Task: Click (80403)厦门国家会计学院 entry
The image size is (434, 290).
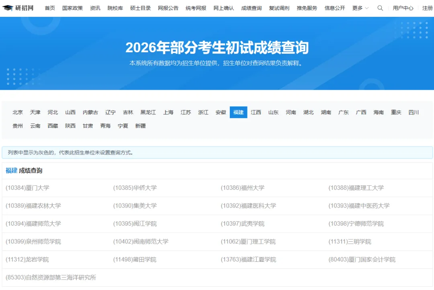Action: coord(362,259)
